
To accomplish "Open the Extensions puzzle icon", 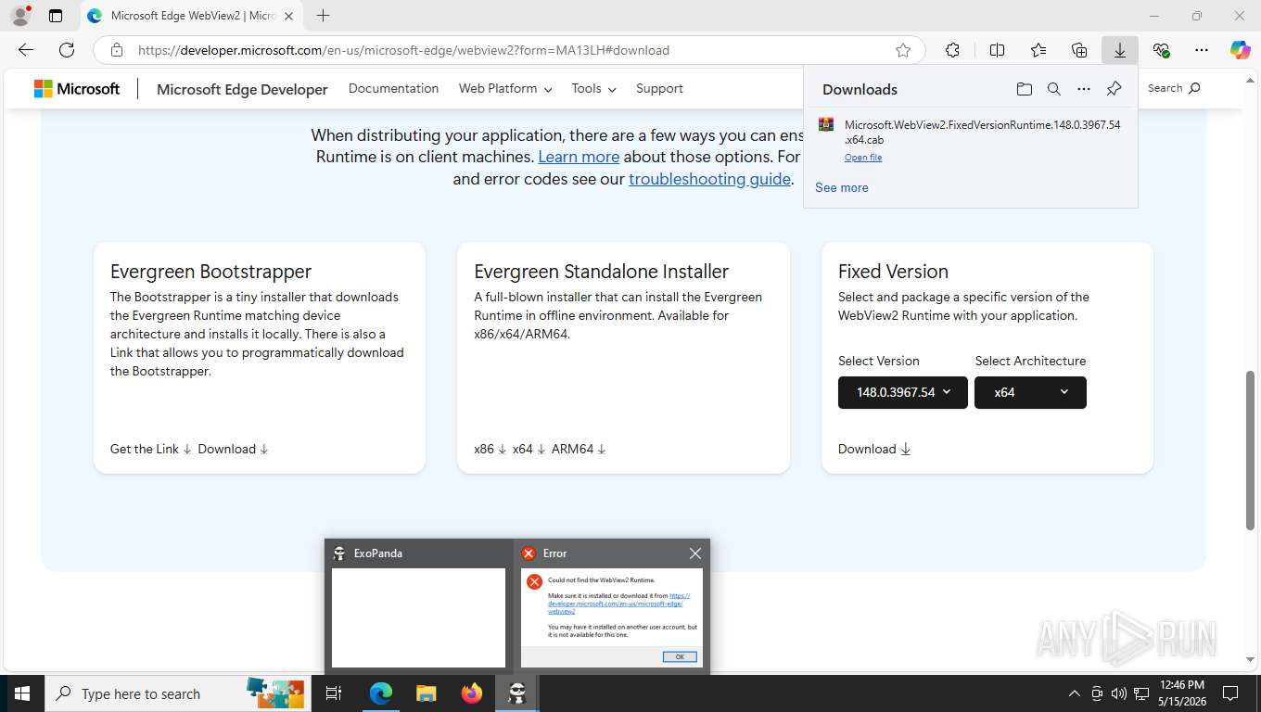I will pyautogui.click(x=952, y=50).
